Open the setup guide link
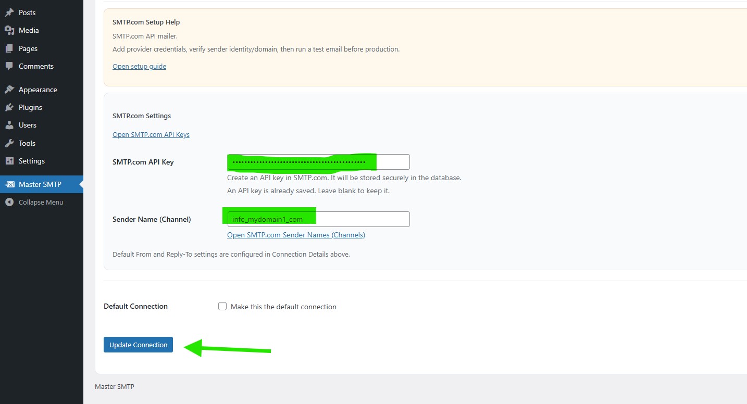The height and width of the screenshot is (404, 747). pyautogui.click(x=139, y=66)
